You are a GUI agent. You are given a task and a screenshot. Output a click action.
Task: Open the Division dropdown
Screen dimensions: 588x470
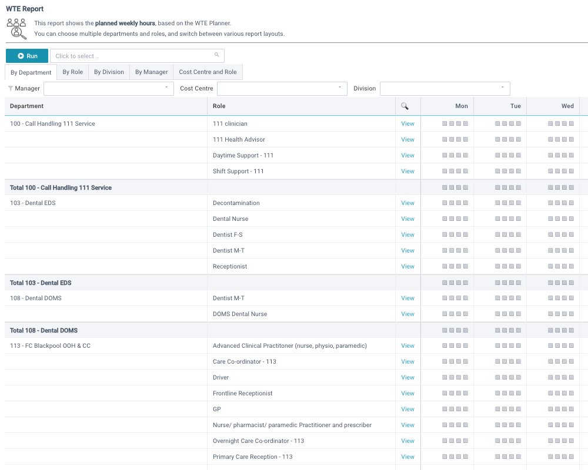click(x=445, y=89)
